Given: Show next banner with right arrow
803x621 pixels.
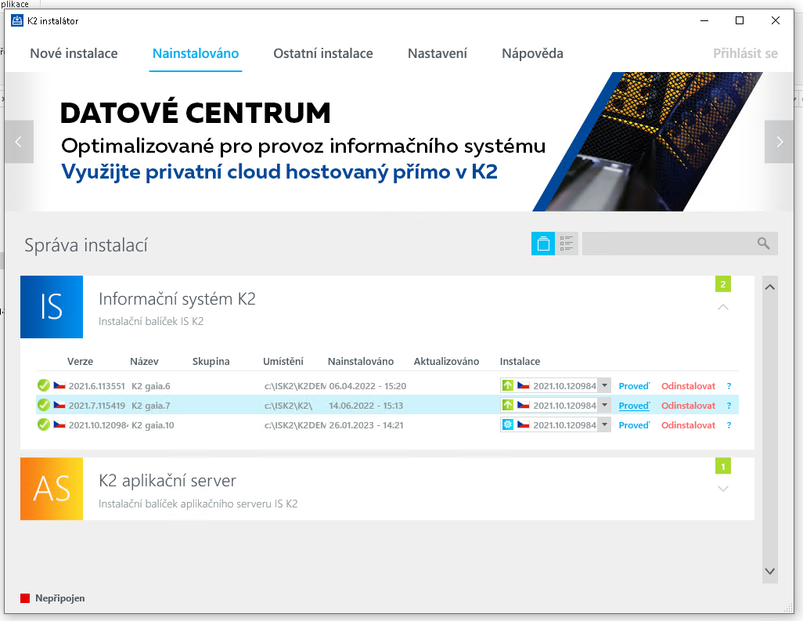Looking at the screenshot, I should 779,142.
